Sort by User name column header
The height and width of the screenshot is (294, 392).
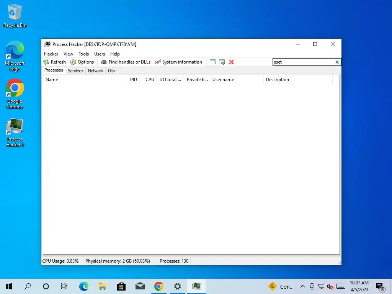[237, 80]
